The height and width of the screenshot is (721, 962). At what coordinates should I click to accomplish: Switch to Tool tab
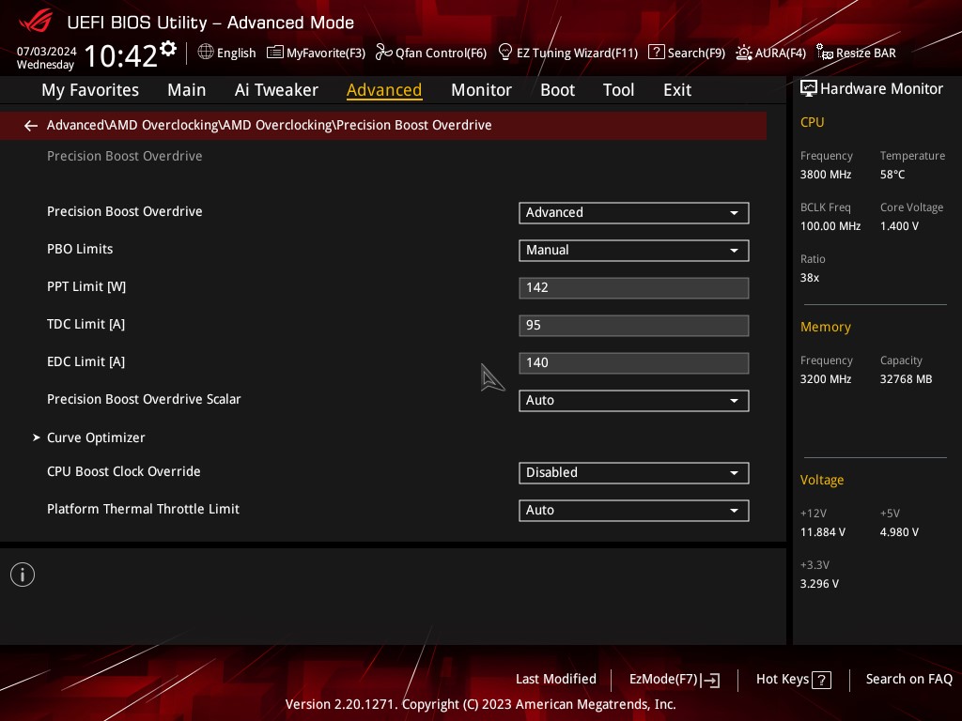pyautogui.click(x=618, y=90)
